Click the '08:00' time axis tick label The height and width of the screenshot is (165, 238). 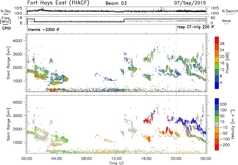(x=87, y=159)
